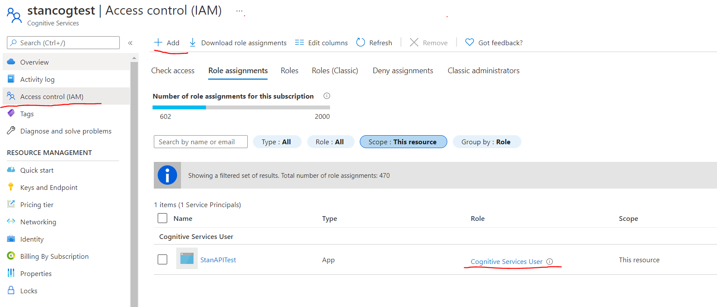Click the Keys and Endpoint key icon
Viewport: 717px width, 307px height.
pyautogui.click(x=11, y=187)
